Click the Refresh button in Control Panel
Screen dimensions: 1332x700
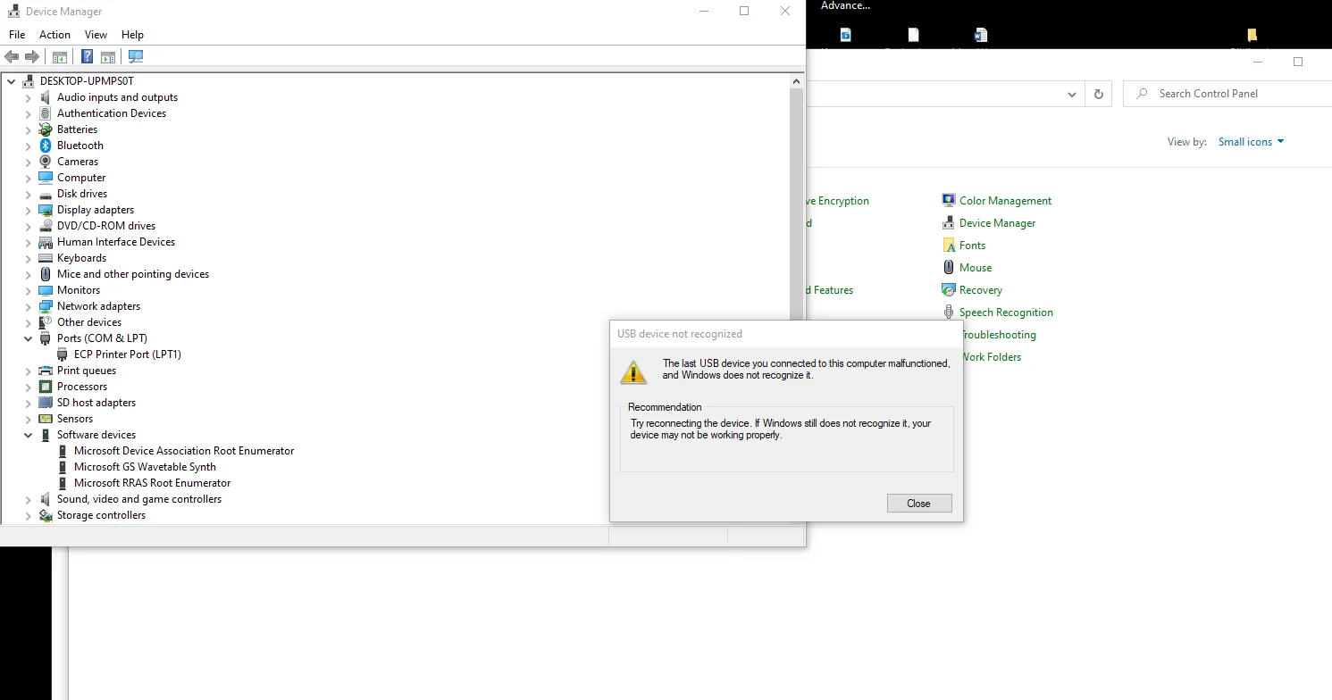pyautogui.click(x=1098, y=94)
